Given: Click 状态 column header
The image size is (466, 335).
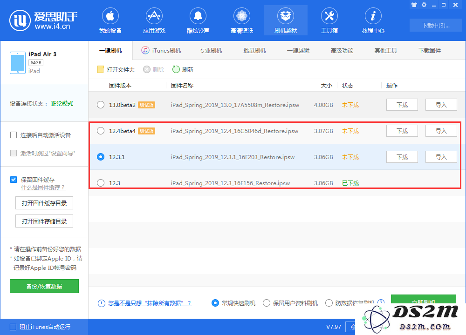Looking at the screenshot, I should (348, 86).
